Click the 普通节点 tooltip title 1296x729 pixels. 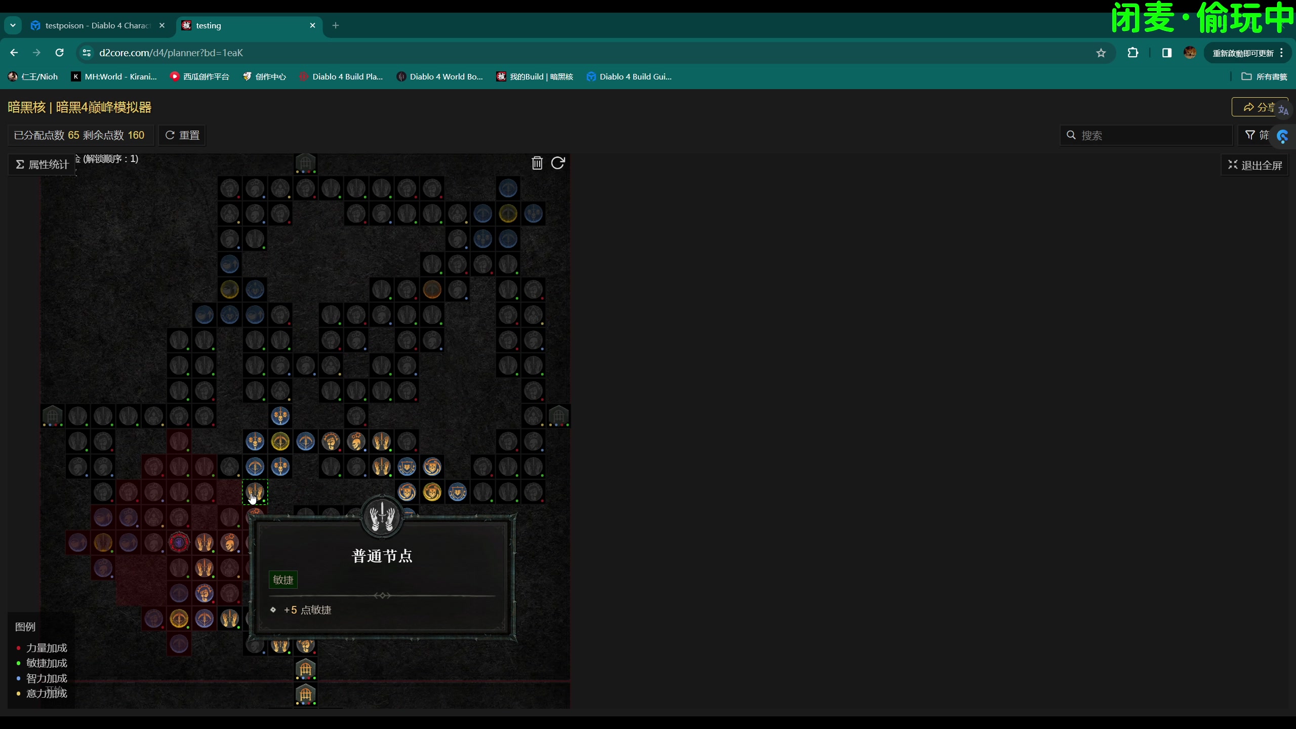382,556
